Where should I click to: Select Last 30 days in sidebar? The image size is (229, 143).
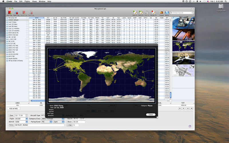click(13, 24)
